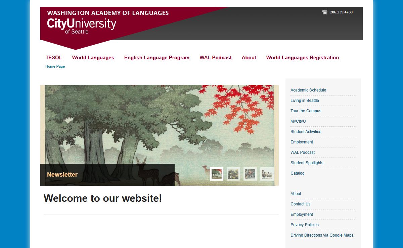Open Employment link below Student Activities
Viewport: 403px width, 248px height.
click(302, 142)
